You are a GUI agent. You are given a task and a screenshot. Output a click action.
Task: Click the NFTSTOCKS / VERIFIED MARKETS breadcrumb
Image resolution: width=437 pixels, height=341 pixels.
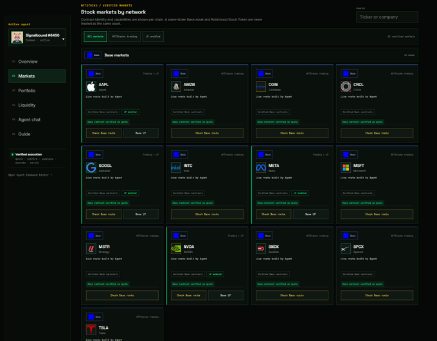(107, 5)
